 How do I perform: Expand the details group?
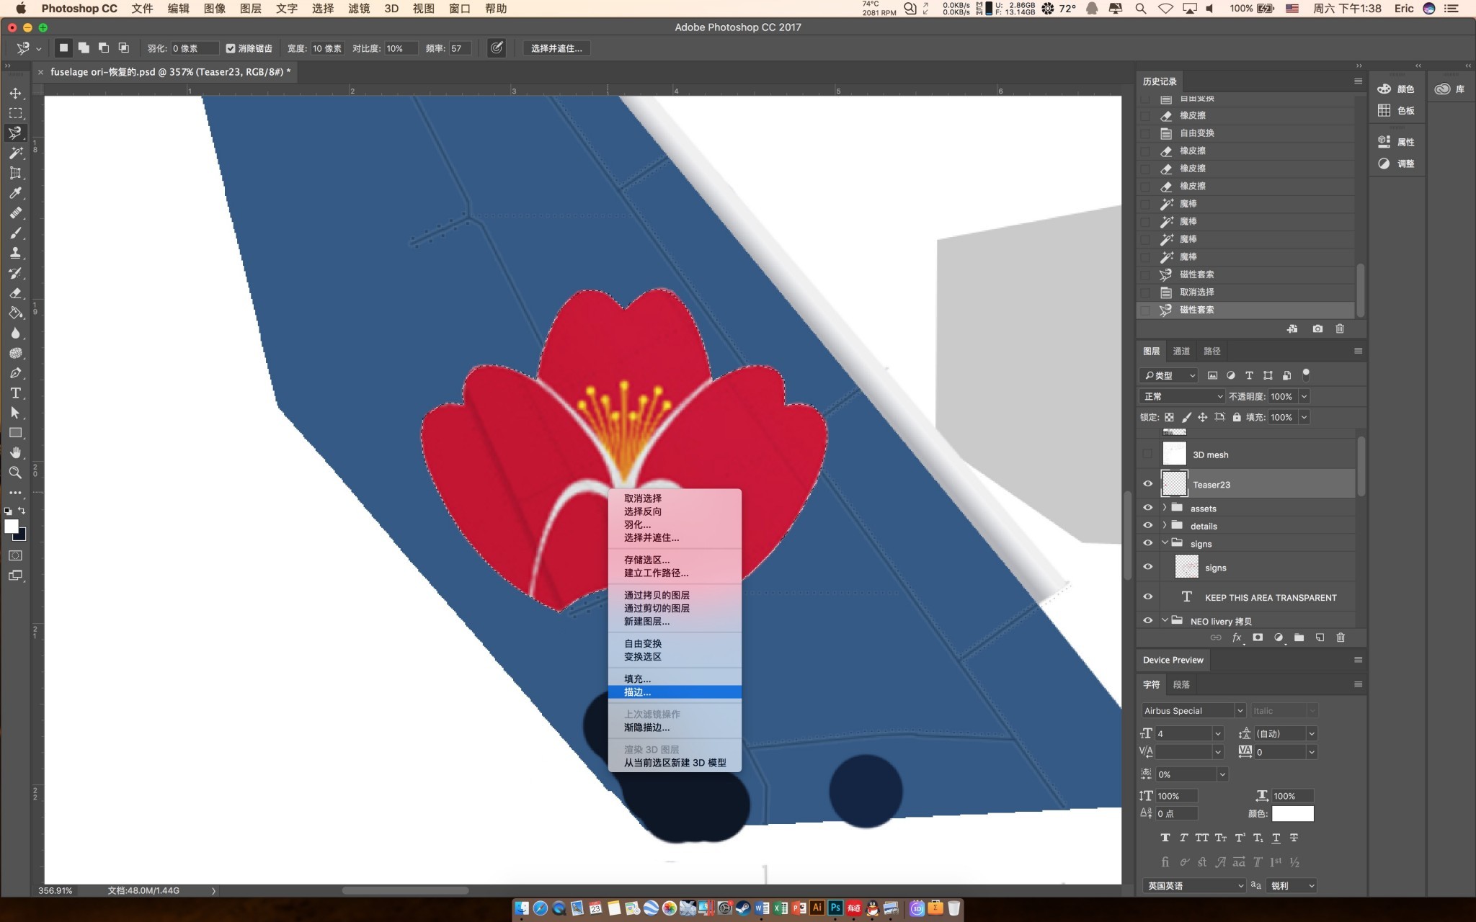pos(1165,526)
